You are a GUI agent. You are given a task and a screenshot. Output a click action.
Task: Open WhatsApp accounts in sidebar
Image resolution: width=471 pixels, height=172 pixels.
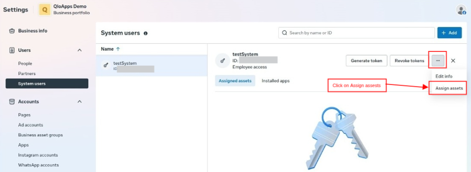(x=39, y=165)
